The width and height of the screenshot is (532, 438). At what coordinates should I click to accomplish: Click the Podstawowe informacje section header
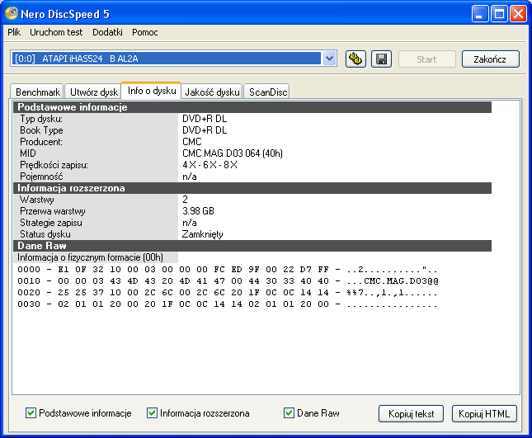[252, 107]
